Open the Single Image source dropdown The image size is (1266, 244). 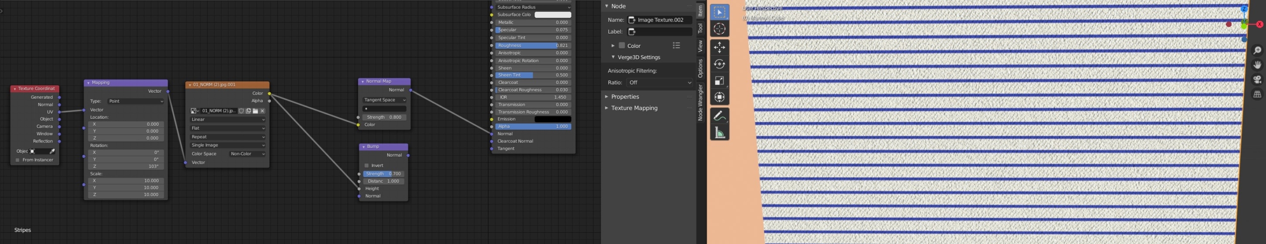(227, 145)
